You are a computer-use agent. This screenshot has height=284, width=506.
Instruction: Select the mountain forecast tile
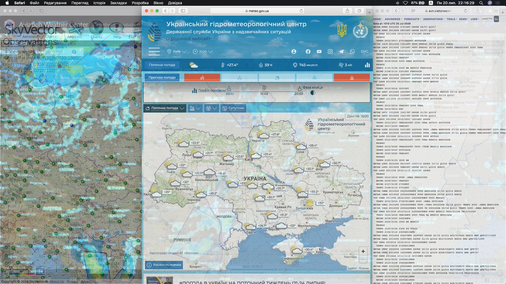pos(277,77)
